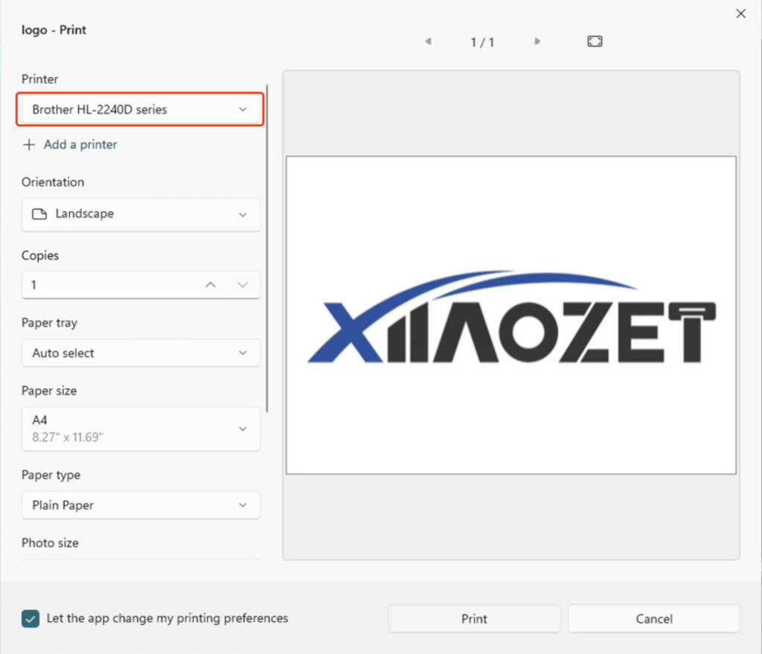The width and height of the screenshot is (762, 654).
Task: Uncheck Let the app change my printing preferences
Action: click(x=31, y=619)
